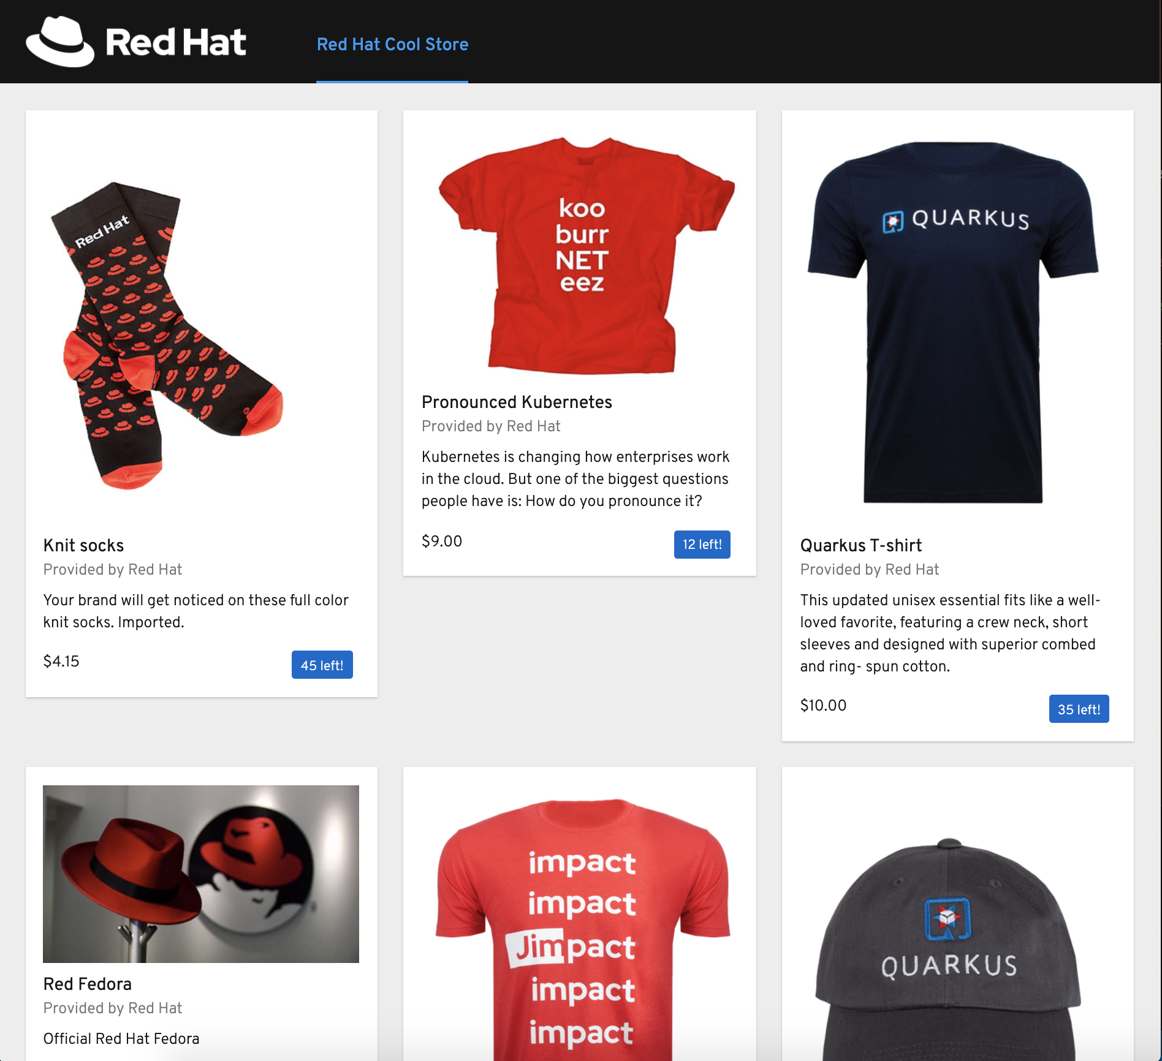This screenshot has height=1061, width=1162.
Task: Click the Red Fedora hat photo
Action: pyautogui.click(x=201, y=874)
